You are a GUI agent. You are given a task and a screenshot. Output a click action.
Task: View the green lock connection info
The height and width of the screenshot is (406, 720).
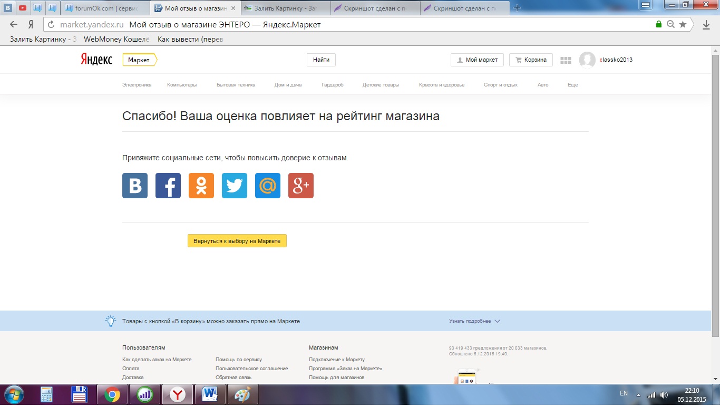[659, 24]
